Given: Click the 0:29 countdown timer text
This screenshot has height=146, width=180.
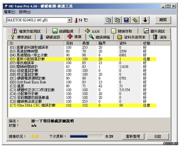Looking at the screenshot, I should pyautogui.click(x=109, y=137).
